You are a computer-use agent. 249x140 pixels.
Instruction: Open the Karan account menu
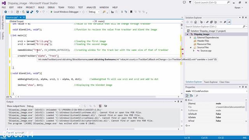(x=238, y=7)
